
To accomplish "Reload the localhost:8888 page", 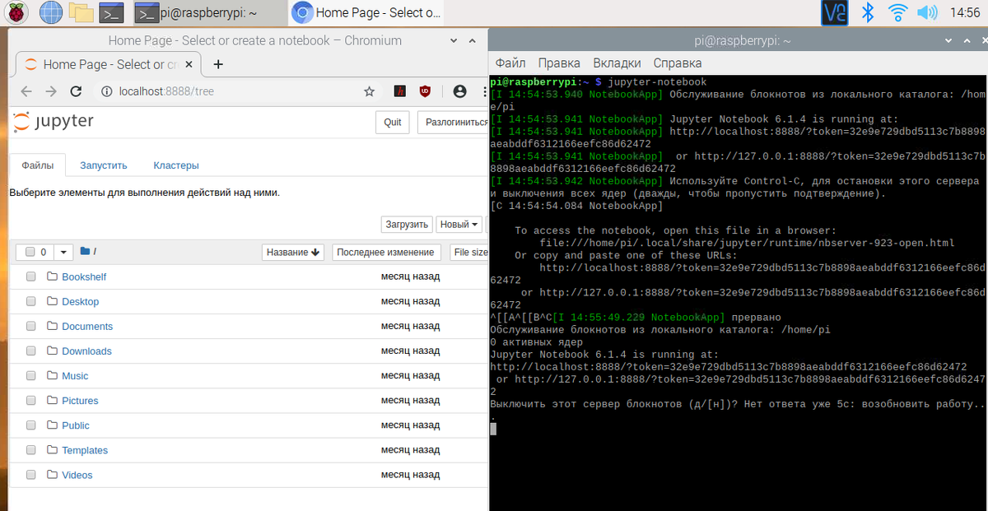I will pos(76,91).
